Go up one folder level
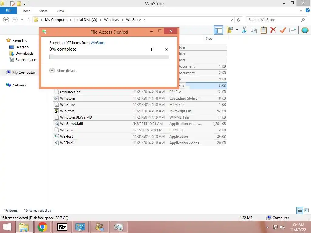This screenshot has width=311, height=233. click(29, 20)
